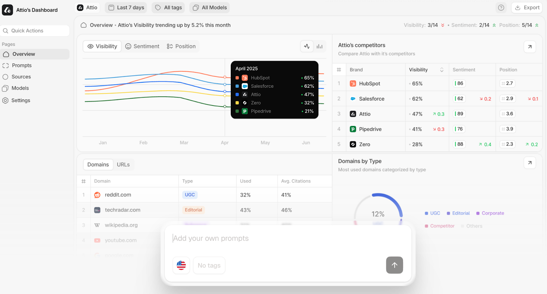Open the All tags filter dropdown

click(168, 8)
